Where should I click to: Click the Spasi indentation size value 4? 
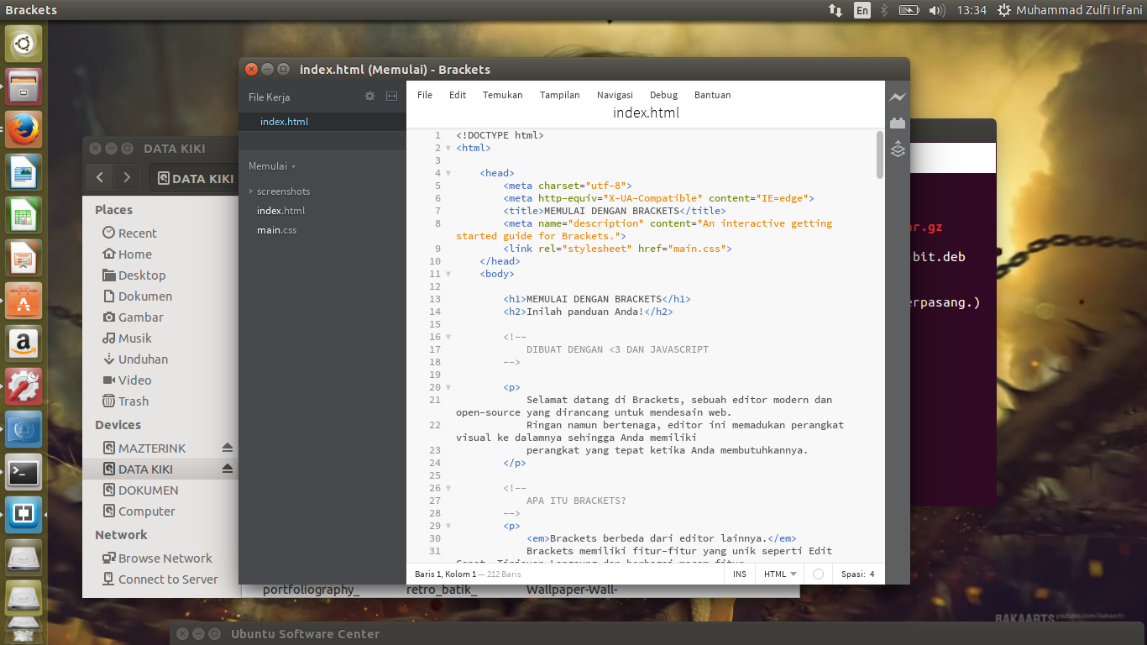(x=872, y=574)
